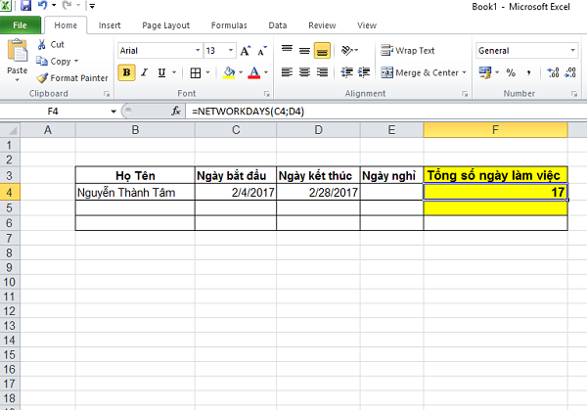Viewport: 587px width, 410px height.
Task: Click the center text alignment icon
Action: coord(305,72)
